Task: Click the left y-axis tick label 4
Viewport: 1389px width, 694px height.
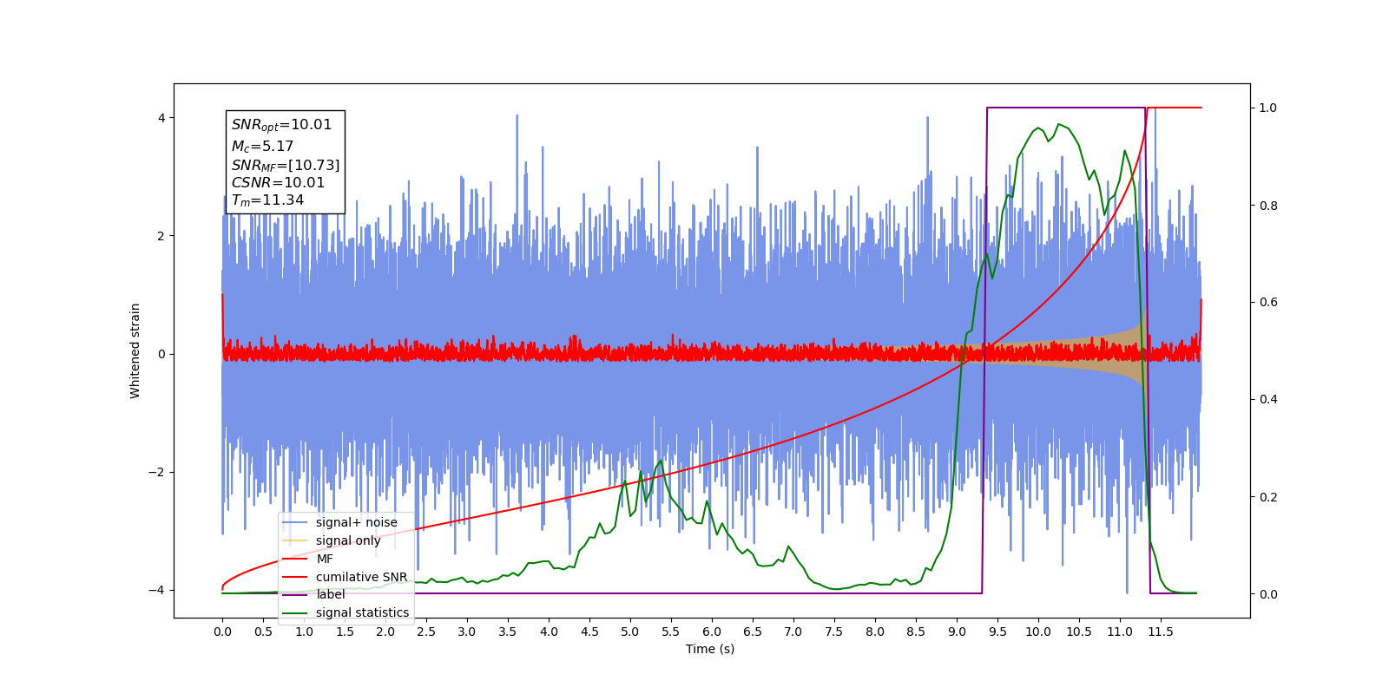Action: pos(161,118)
